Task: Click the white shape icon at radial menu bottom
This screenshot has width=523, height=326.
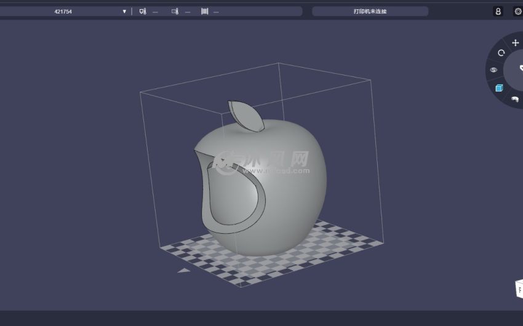Action: 514,99
